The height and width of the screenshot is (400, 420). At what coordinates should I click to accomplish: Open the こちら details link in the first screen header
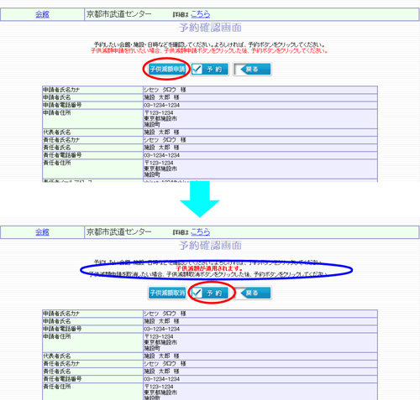coord(200,14)
